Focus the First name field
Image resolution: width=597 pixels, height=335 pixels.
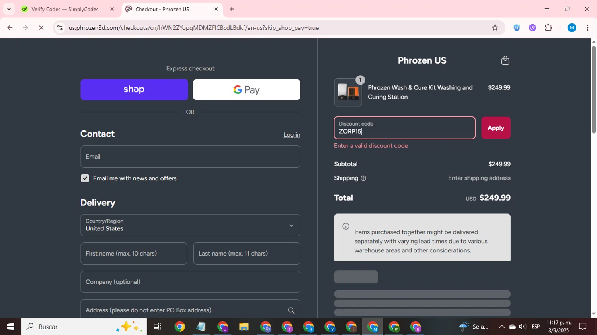[134, 254]
